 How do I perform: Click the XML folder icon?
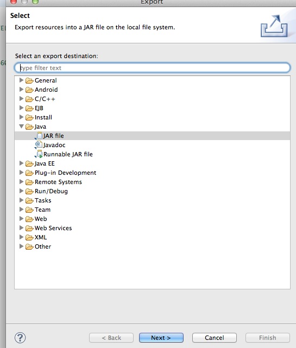click(29, 237)
